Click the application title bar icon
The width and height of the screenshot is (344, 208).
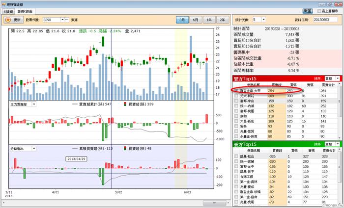[3, 4]
